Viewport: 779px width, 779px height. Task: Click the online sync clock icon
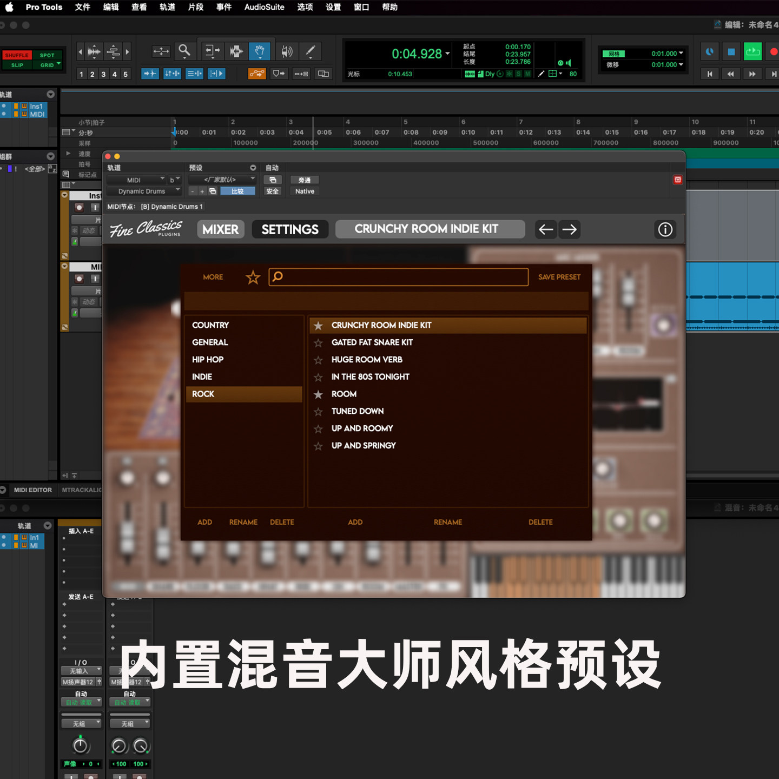709,52
